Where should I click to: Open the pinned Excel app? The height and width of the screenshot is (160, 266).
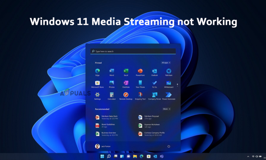[126, 72]
